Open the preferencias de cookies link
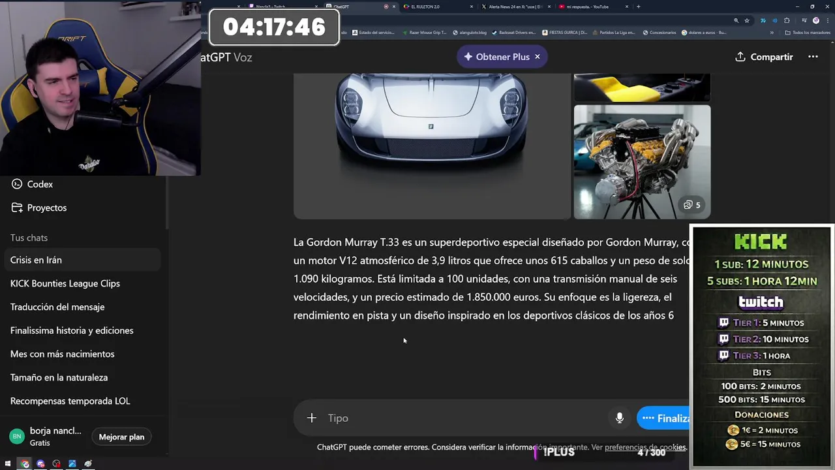 pyautogui.click(x=645, y=447)
